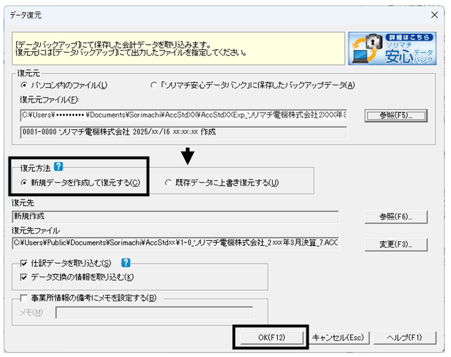Close the データ復元 dialog
451x357 pixels.
(435, 15)
